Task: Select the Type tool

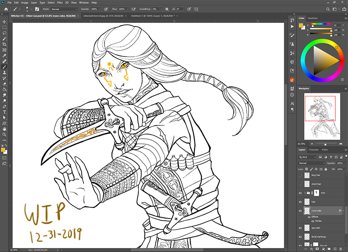Action: pos(4,111)
